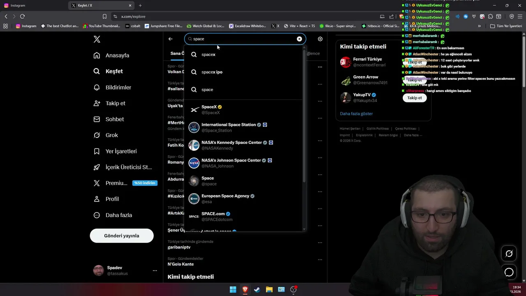
Task: Select the spacex ipo suggestion
Action: (x=244, y=72)
